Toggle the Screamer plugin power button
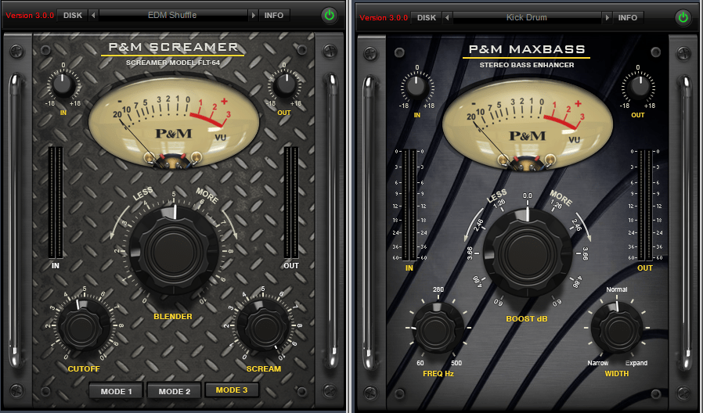The image size is (703, 413). (x=330, y=15)
